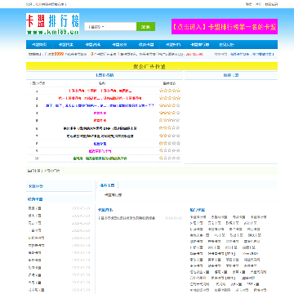Open the rank 10 green 金凤凰 entry
294x294 pixels.
pyautogui.click(x=100, y=158)
